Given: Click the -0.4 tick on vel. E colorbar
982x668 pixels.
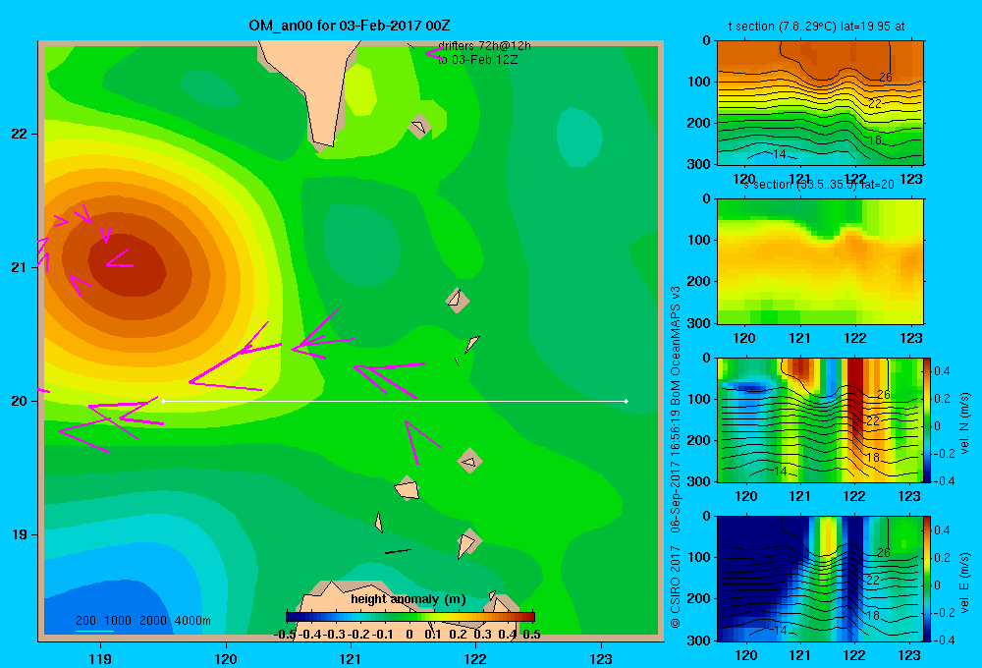Looking at the screenshot, I should (x=944, y=640).
